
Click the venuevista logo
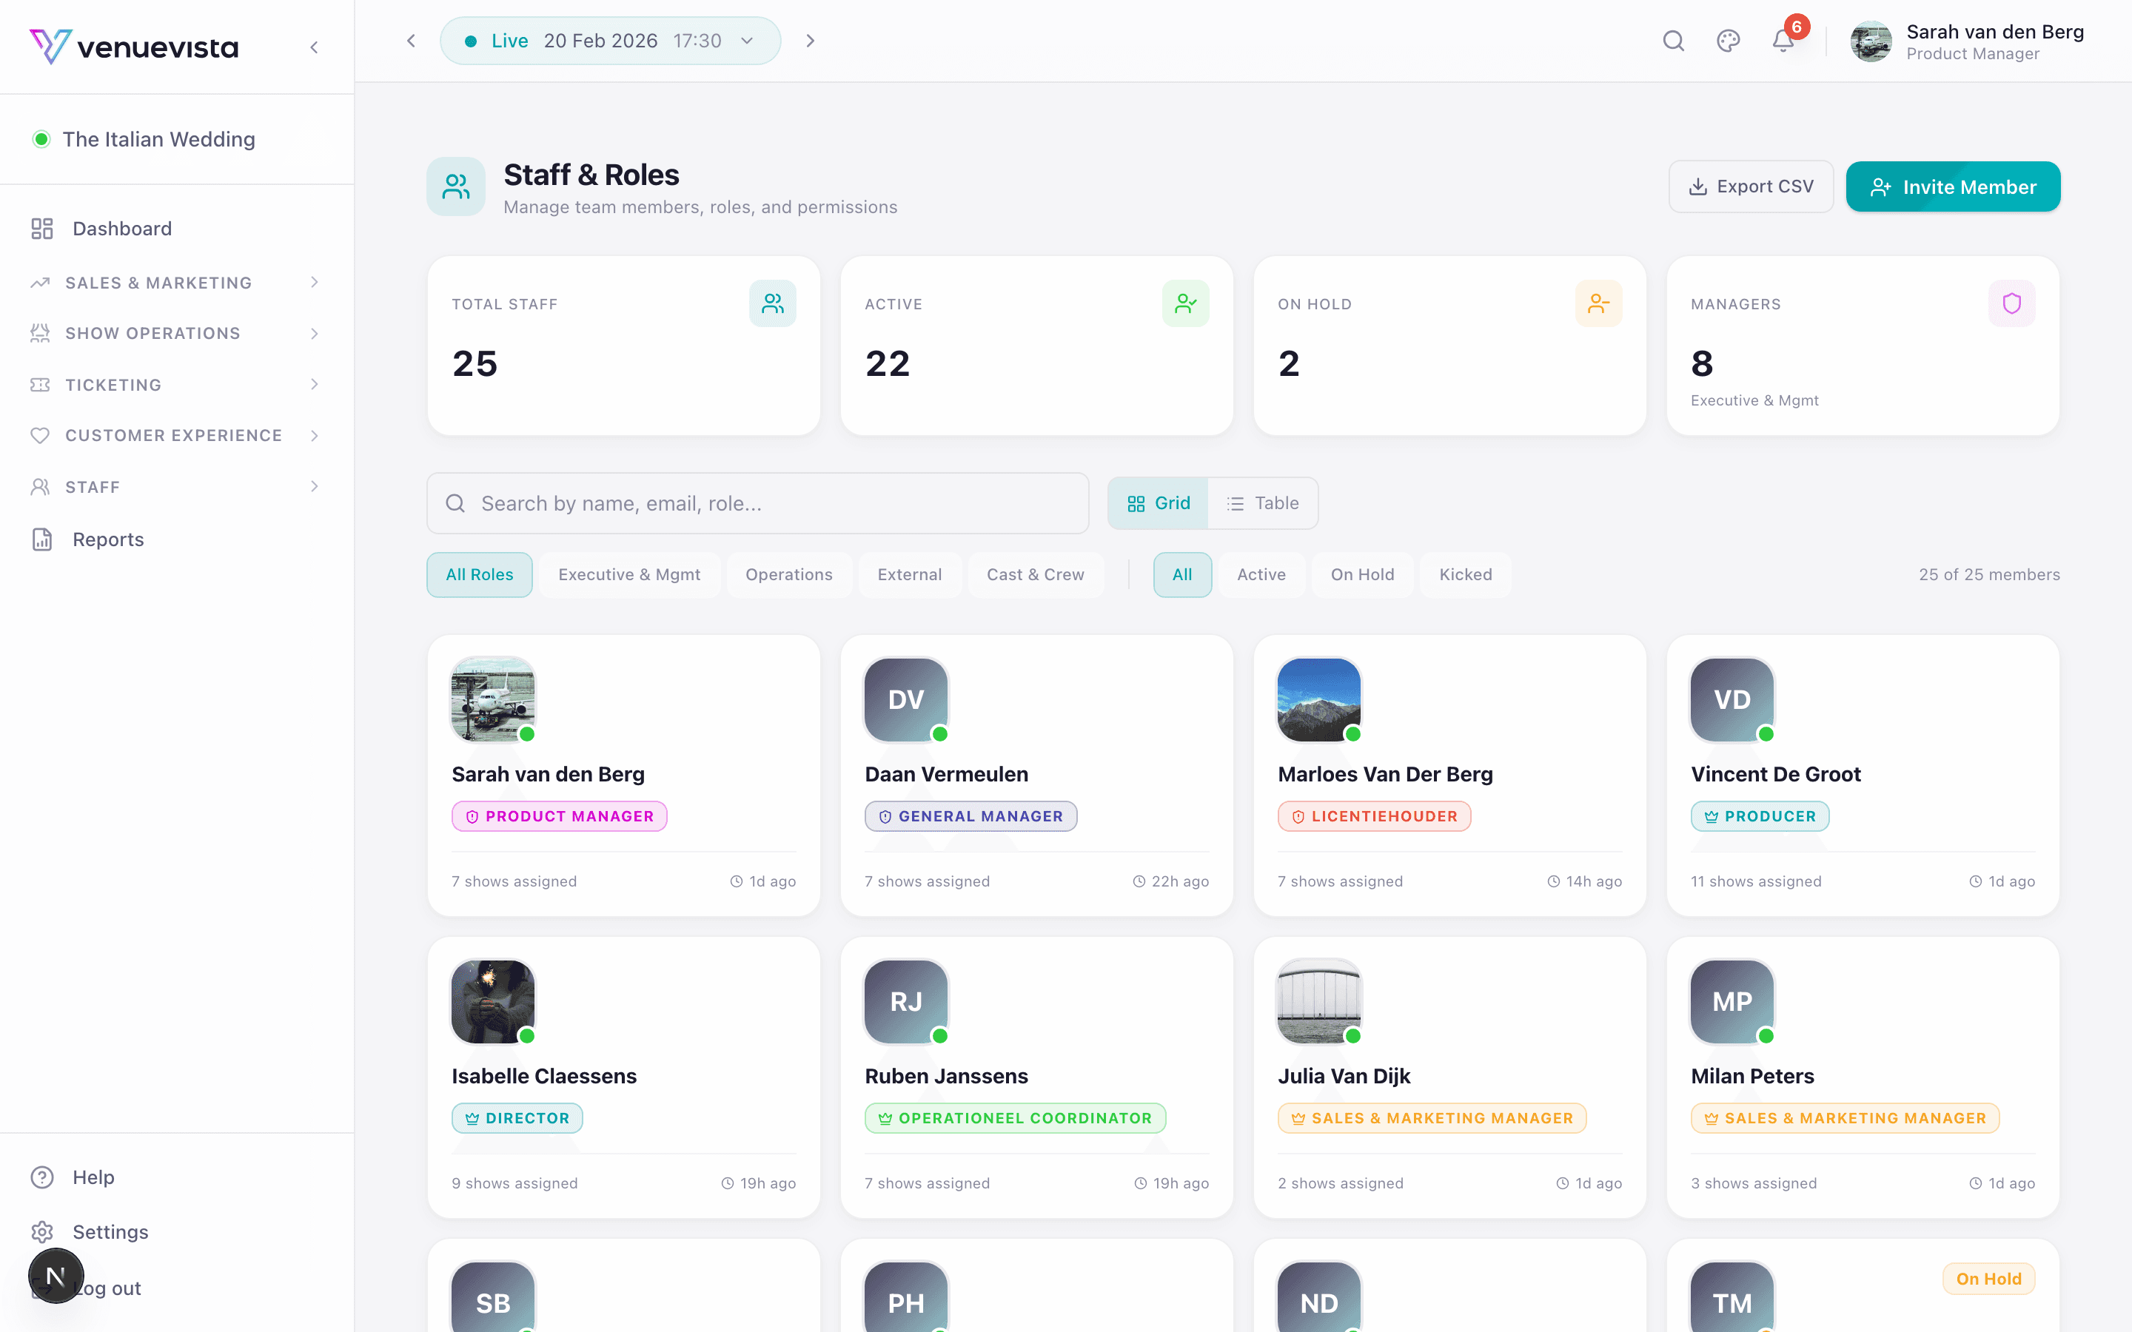(134, 47)
